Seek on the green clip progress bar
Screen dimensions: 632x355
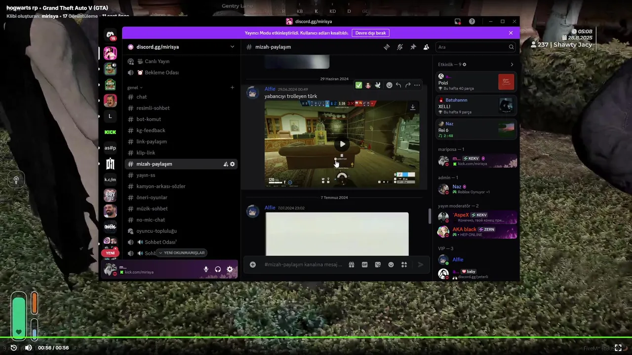(x=316, y=337)
